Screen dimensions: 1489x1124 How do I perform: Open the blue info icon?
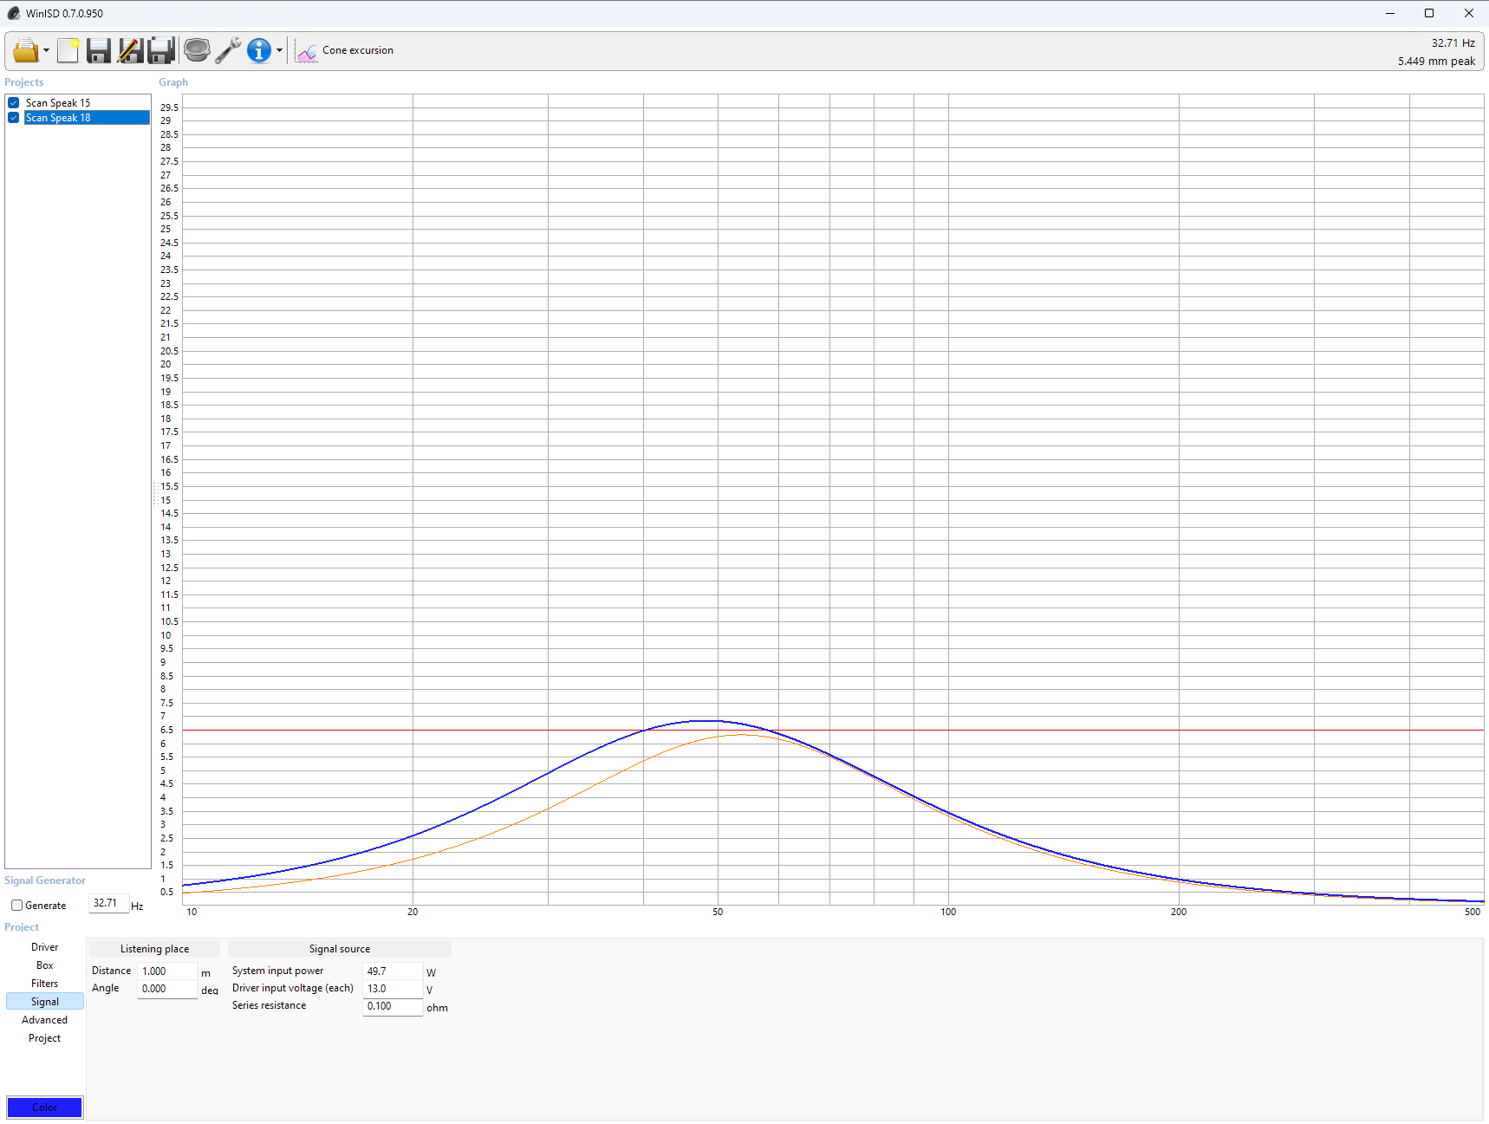click(259, 50)
